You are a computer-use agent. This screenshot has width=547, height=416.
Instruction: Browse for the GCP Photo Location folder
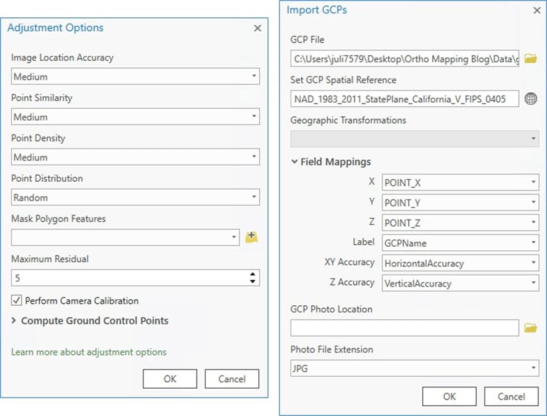click(530, 327)
